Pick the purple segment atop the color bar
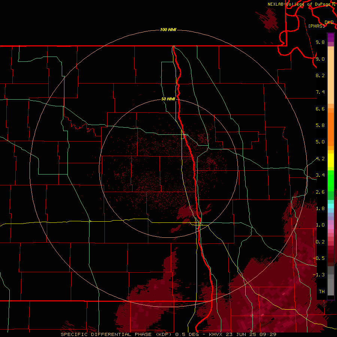The height and width of the screenshot is (337, 337). pyautogui.click(x=331, y=37)
